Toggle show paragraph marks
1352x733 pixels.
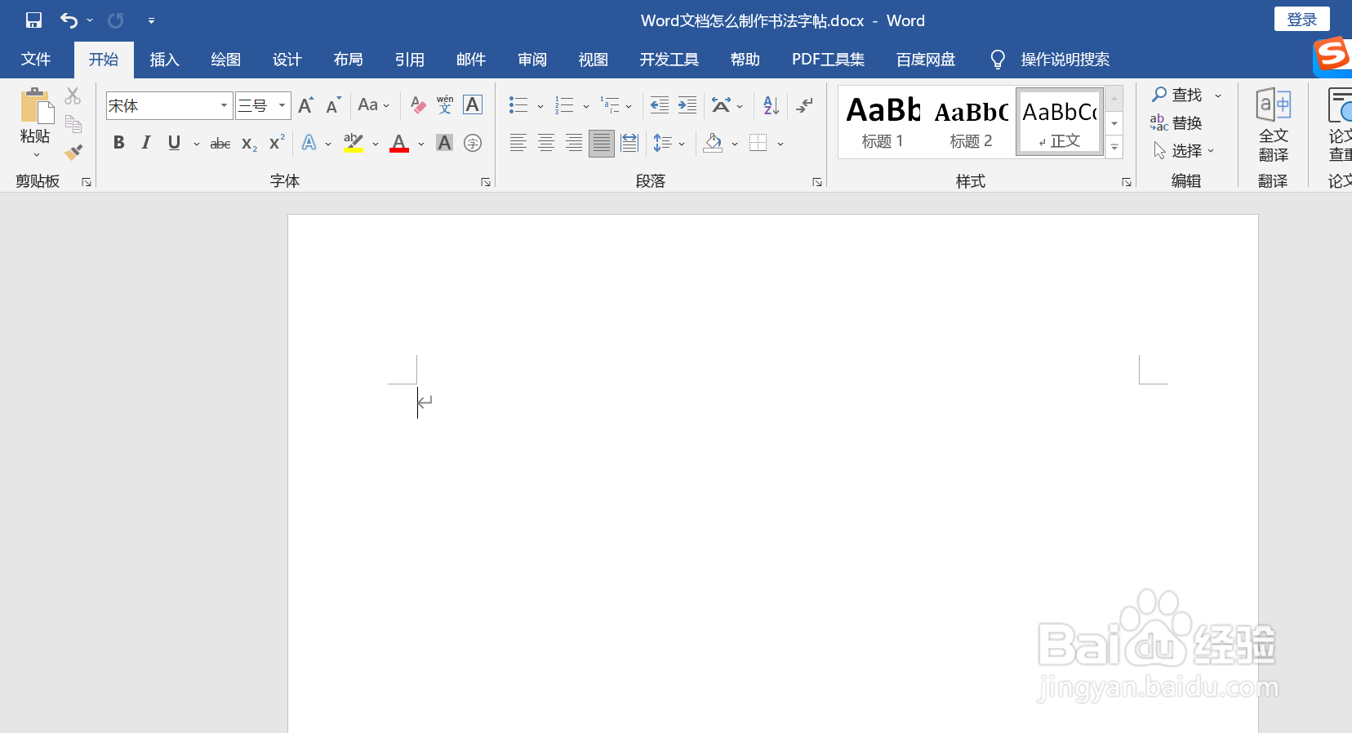805,104
